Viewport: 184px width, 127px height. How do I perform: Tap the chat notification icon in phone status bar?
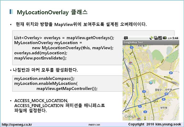click(126, 38)
